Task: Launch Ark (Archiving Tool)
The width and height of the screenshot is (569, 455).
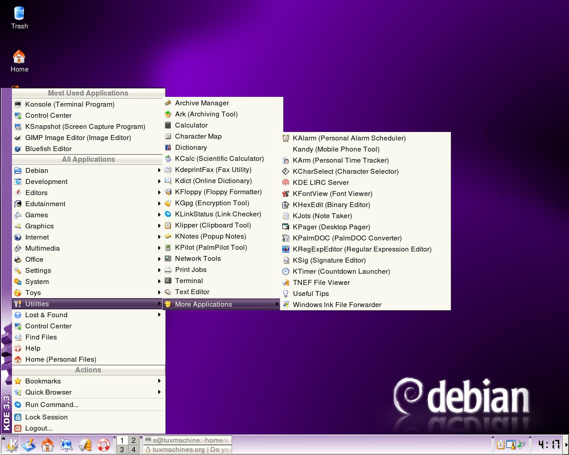Action: [x=222, y=114]
